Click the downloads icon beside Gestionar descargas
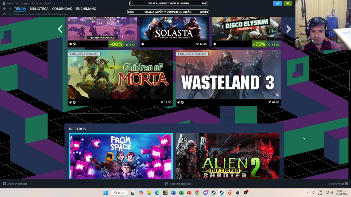 [x=166, y=184]
